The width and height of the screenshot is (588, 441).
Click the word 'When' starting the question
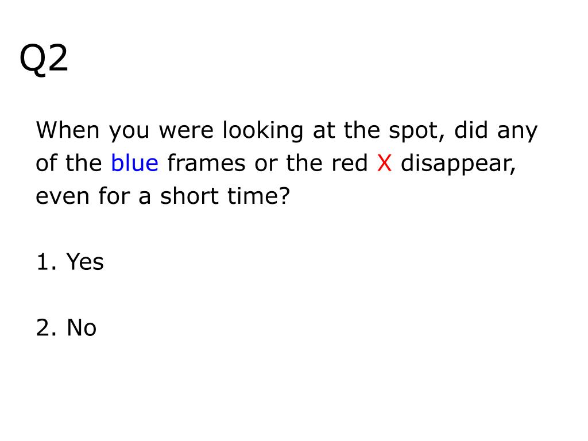[x=68, y=130]
